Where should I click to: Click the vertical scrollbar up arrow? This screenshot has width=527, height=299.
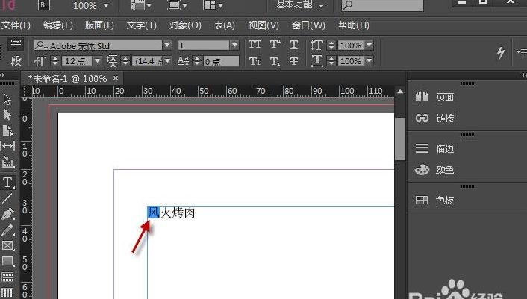point(400,92)
